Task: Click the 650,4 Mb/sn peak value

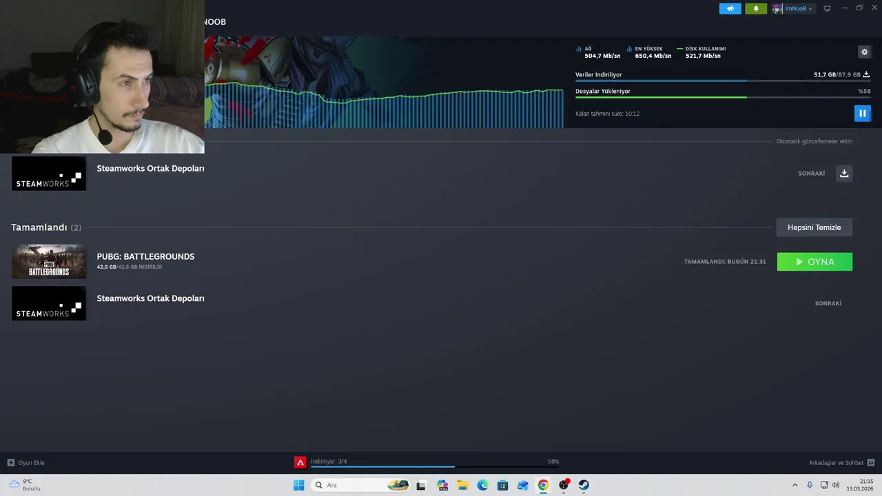Action: (653, 56)
